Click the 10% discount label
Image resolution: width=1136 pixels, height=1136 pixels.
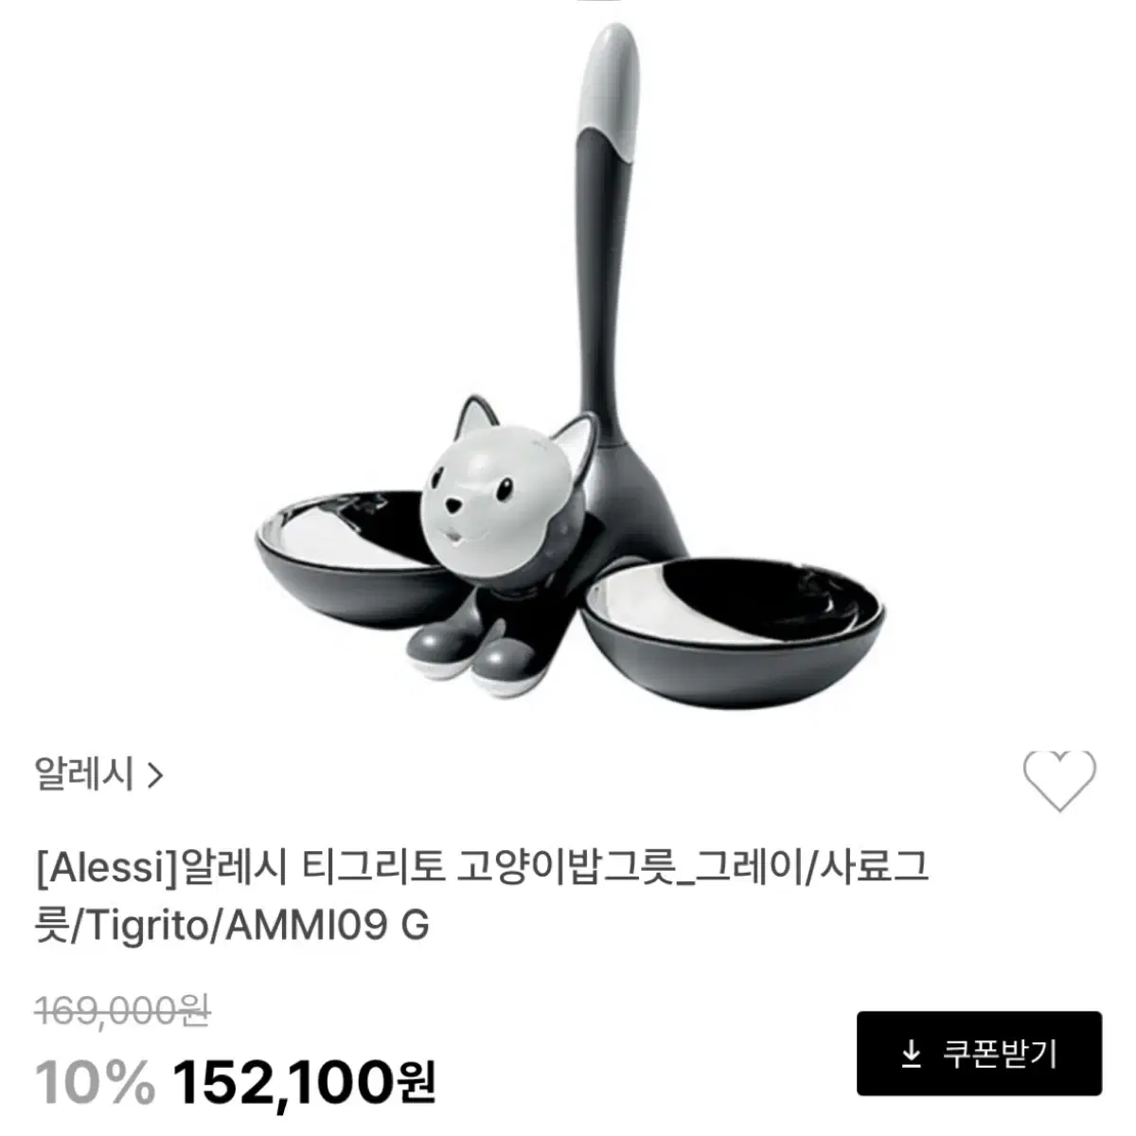95,1078
